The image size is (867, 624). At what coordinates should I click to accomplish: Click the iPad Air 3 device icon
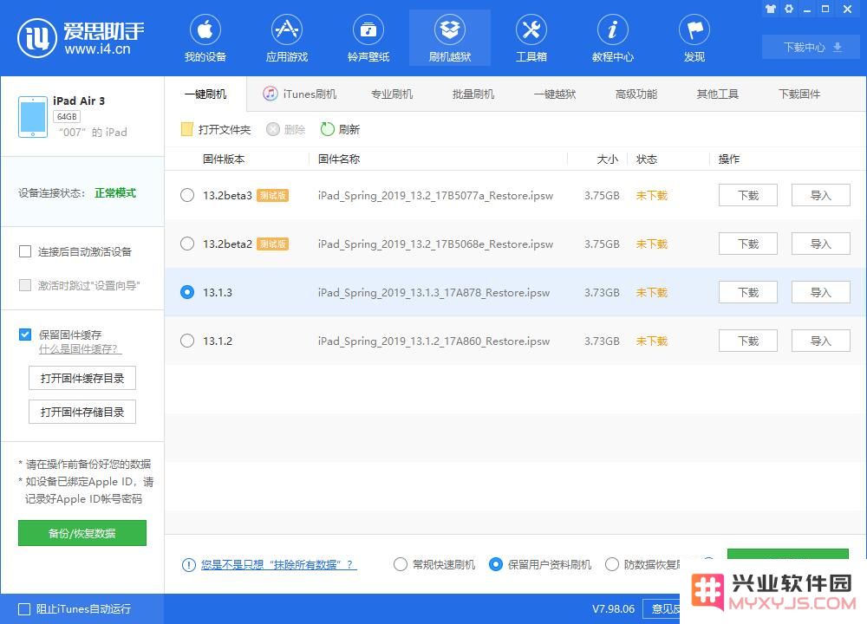[33, 117]
